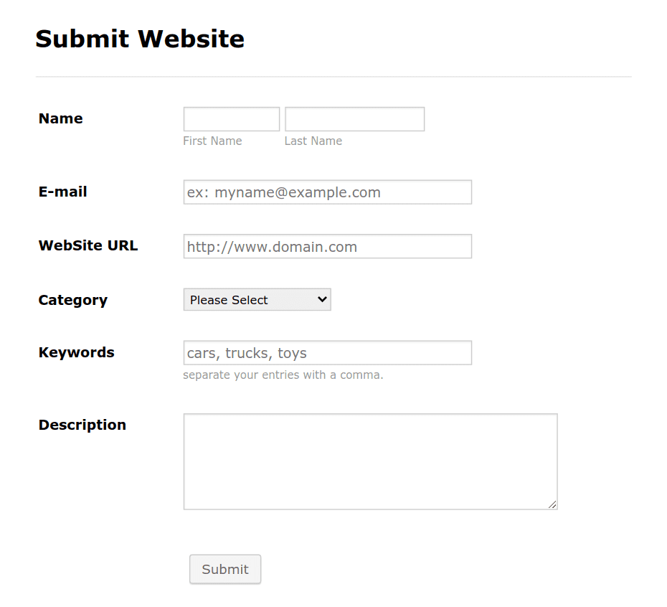Viewport: 667px width, 607px height.
Task: Click the chevron arrow on Category dropdown
Action: (323, 299)
